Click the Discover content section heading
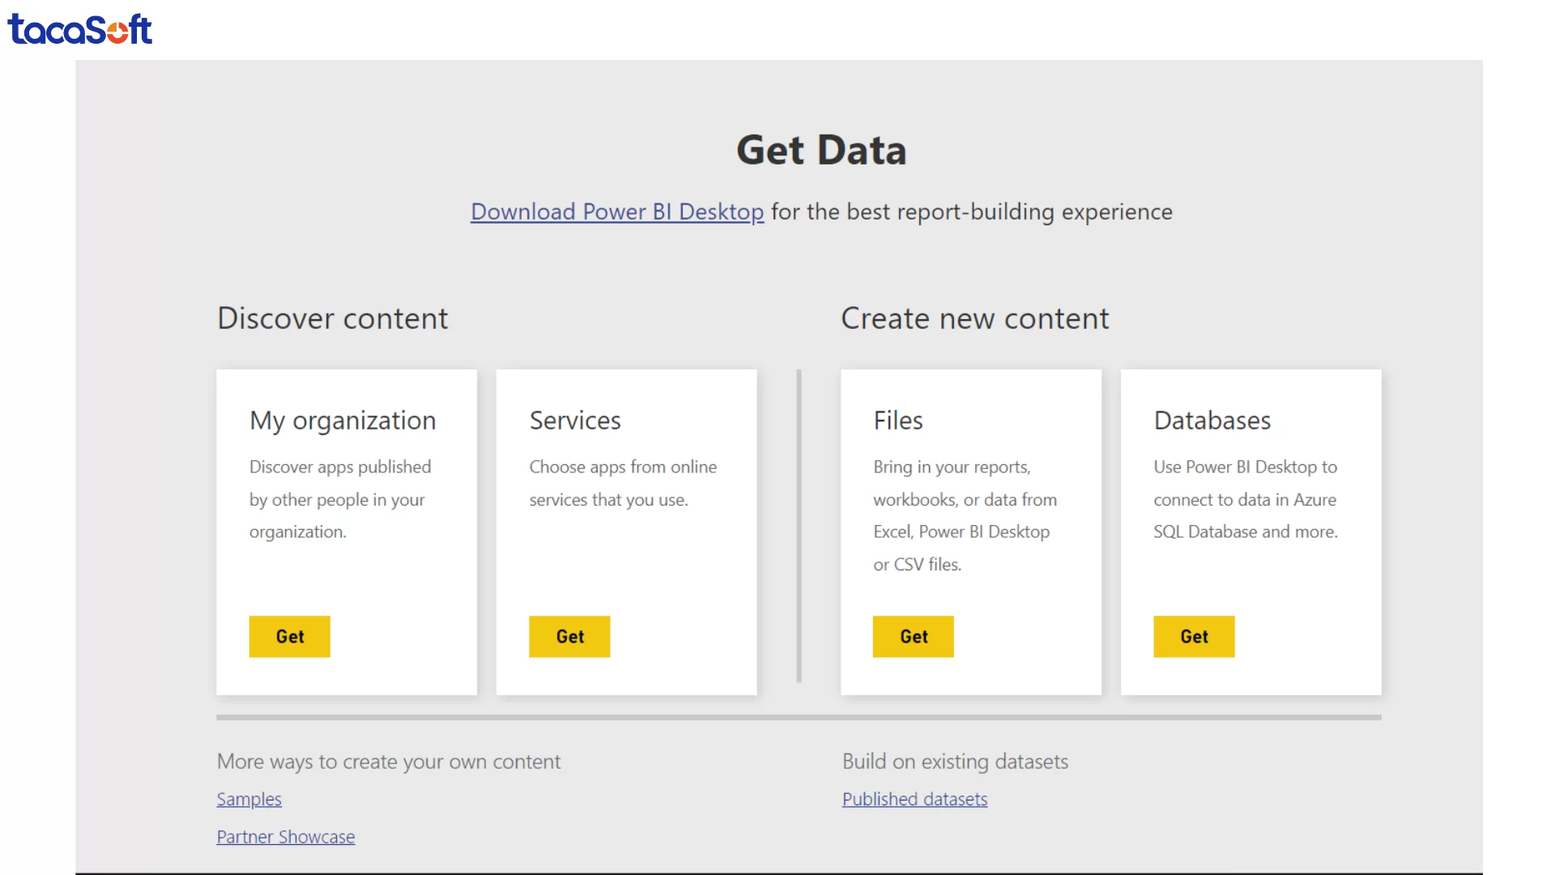The width and height of the screenshot is (1555, 875). [332, 318]
